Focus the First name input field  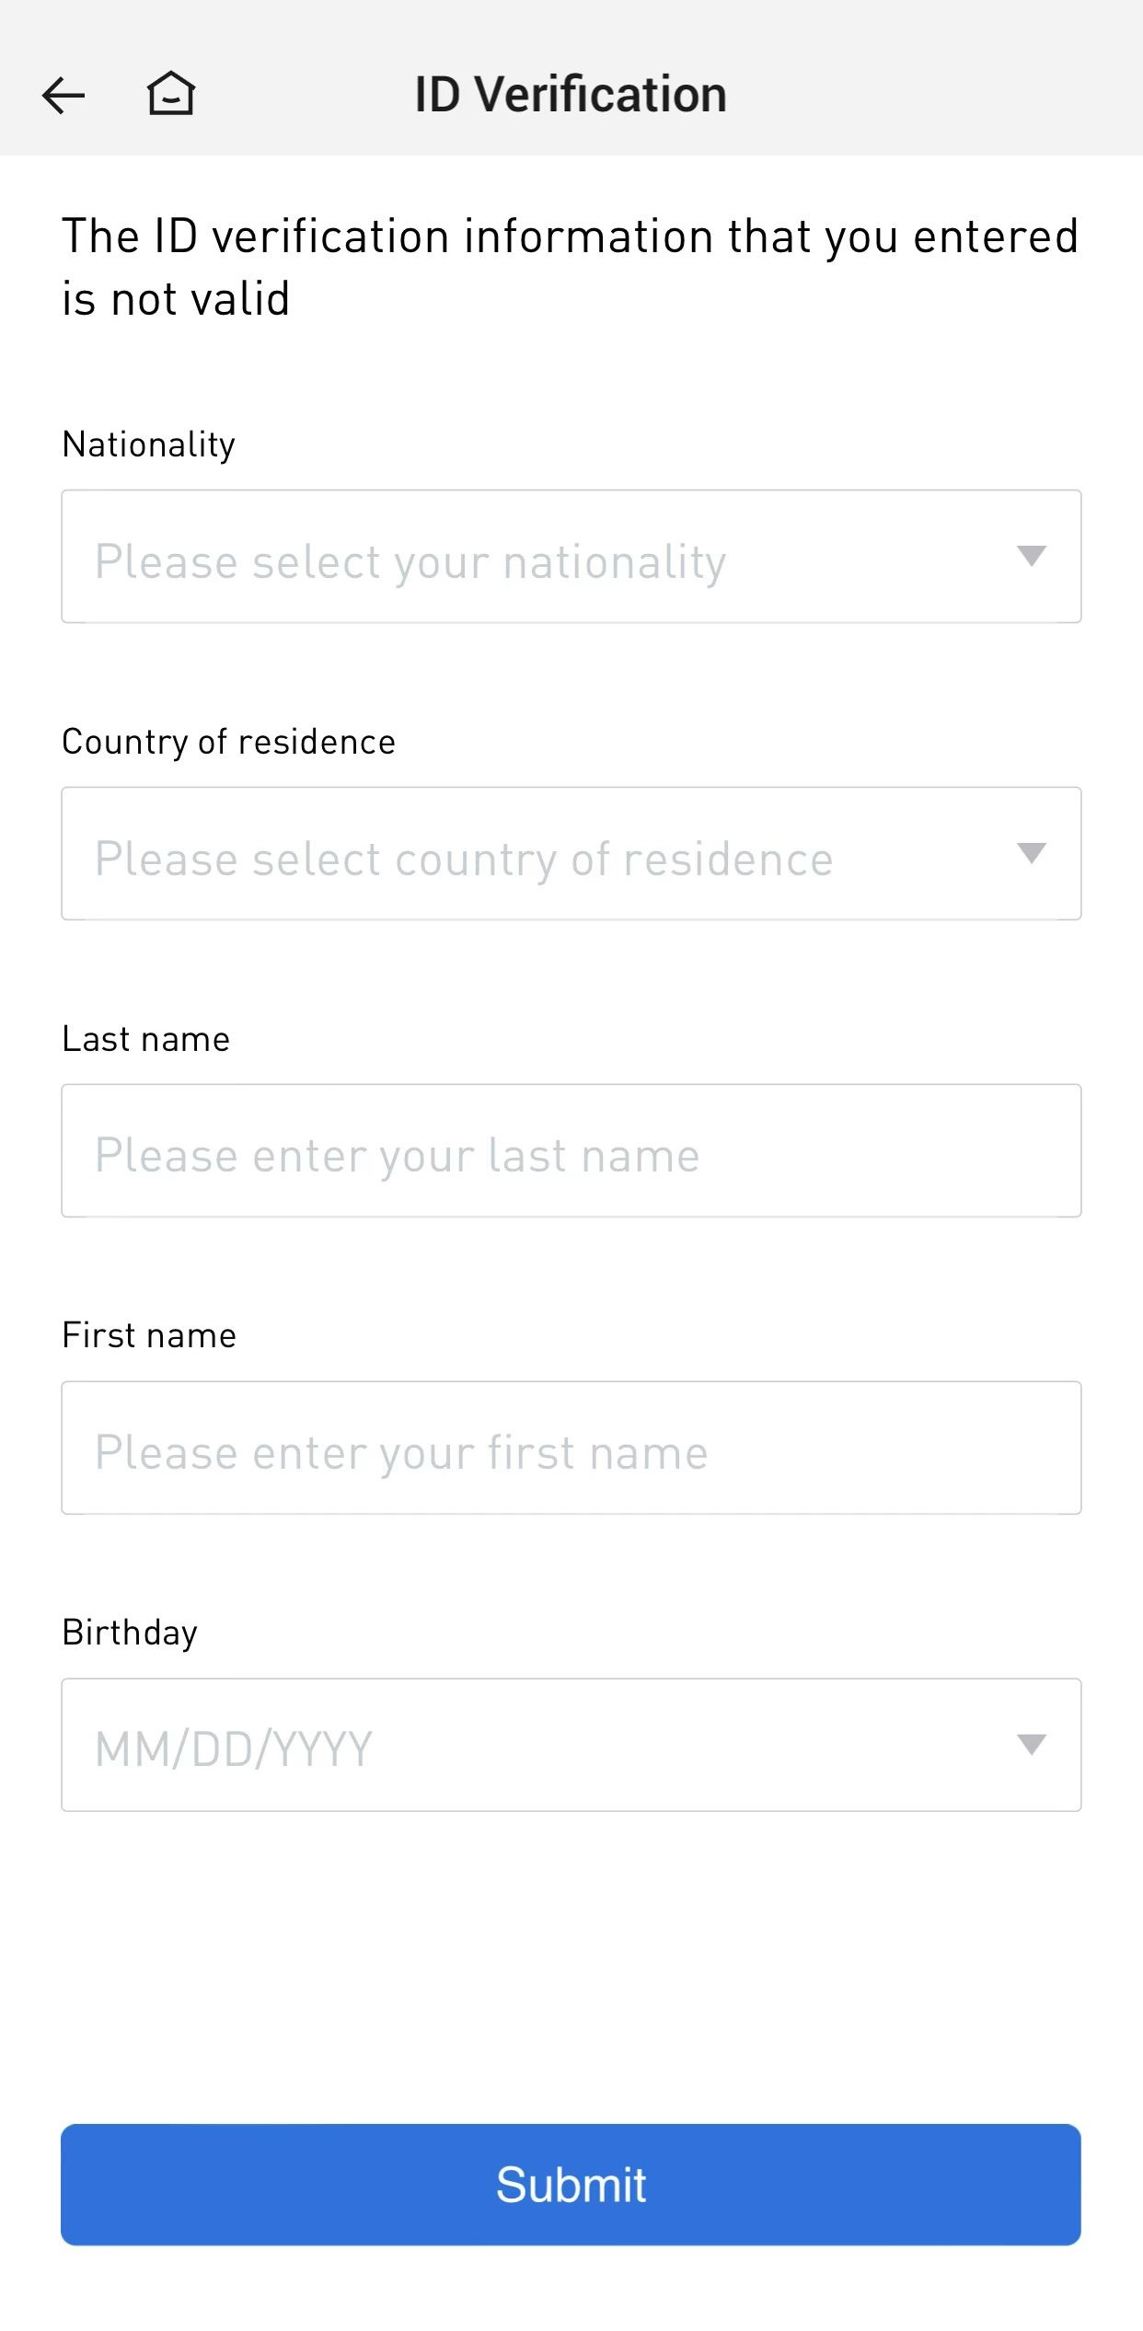(x=571, y=1448)
